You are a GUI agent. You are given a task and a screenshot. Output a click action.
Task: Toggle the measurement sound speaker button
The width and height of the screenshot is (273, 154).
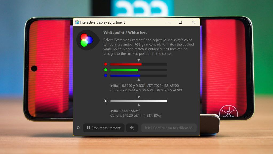(x=132, y=128)
